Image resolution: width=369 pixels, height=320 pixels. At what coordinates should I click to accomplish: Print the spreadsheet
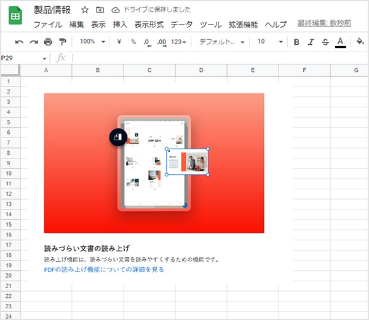48,42
